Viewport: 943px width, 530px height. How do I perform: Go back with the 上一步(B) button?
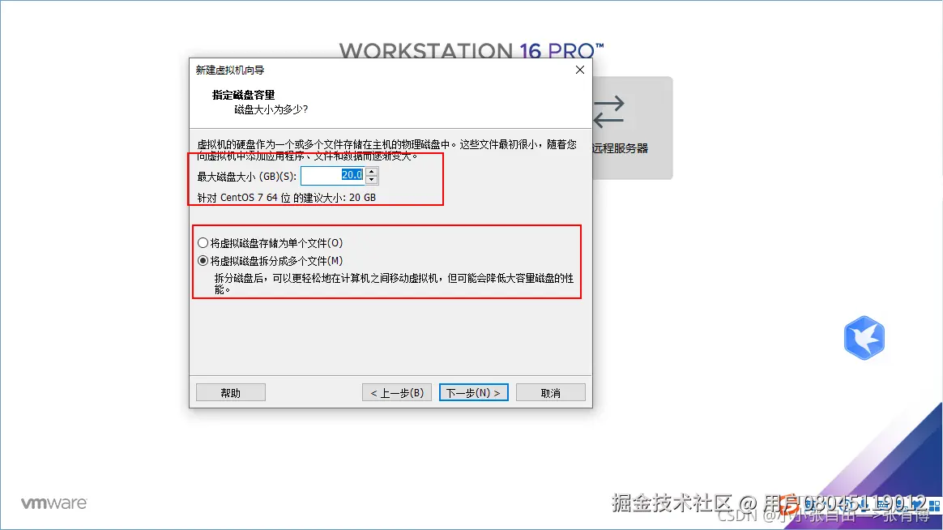coord(397,393)
